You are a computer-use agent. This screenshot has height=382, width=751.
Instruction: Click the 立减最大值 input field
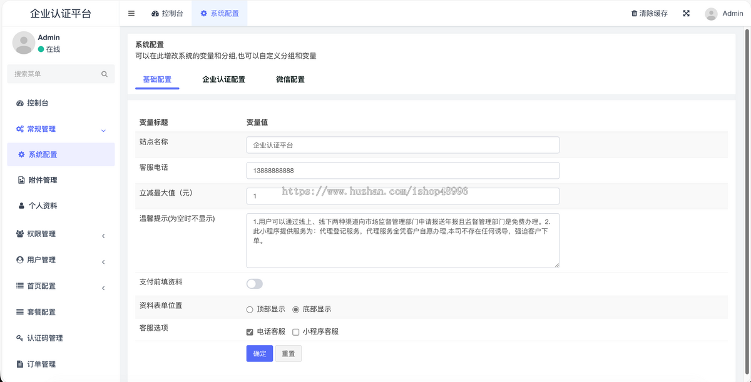(x=402, y=196)
